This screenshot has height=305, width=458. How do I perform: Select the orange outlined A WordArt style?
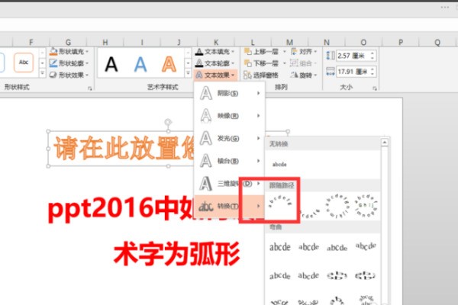[x=169, y=64]
